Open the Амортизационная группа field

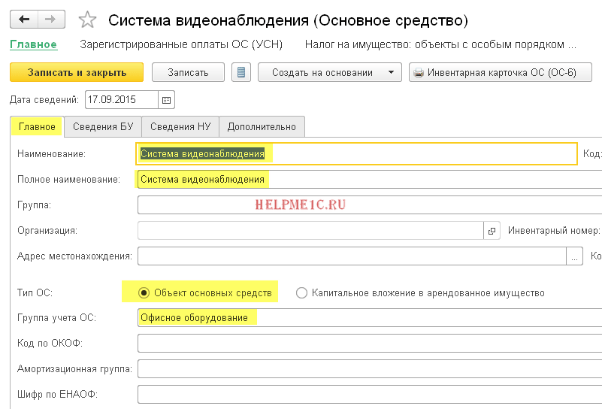[x=368, y=369]
